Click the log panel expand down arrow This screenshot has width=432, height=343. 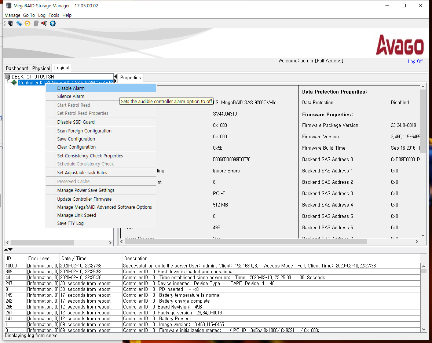point(11,249)
